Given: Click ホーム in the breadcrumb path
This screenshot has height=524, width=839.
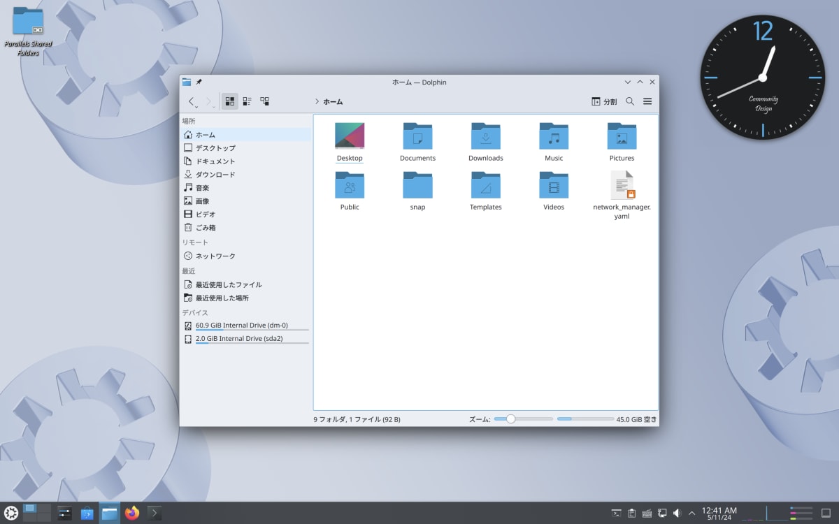Looking at the screenshot, I should [333, 101].
